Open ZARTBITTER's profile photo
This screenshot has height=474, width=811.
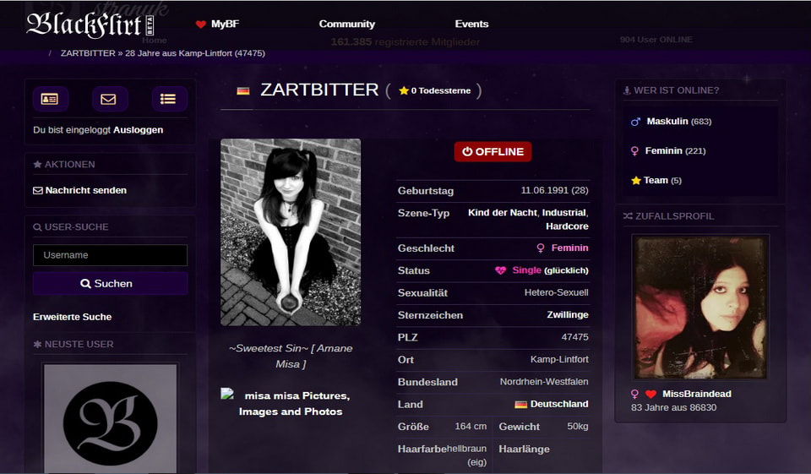tap(291, 232)
